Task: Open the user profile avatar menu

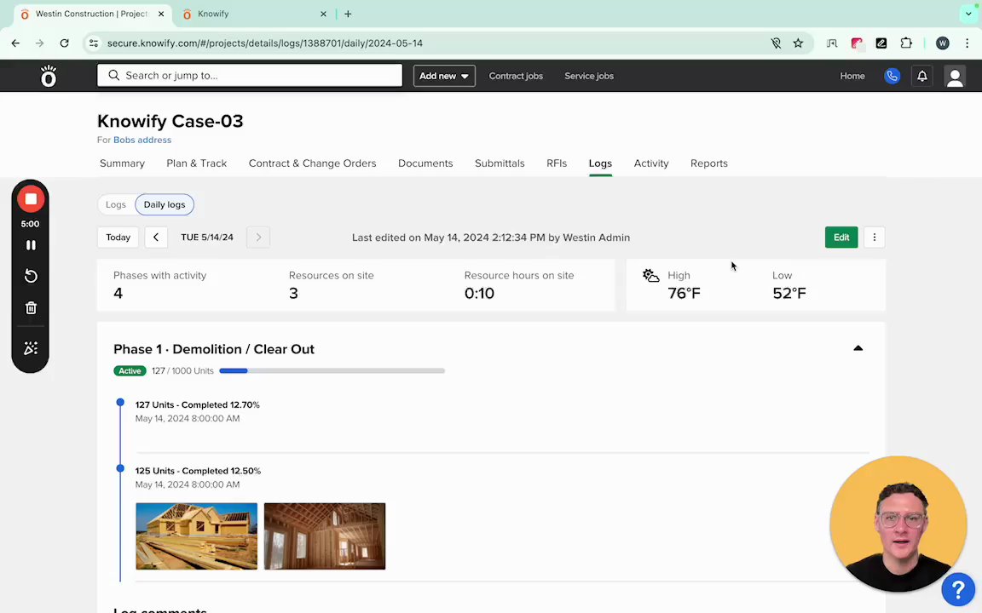Action: 955,76
